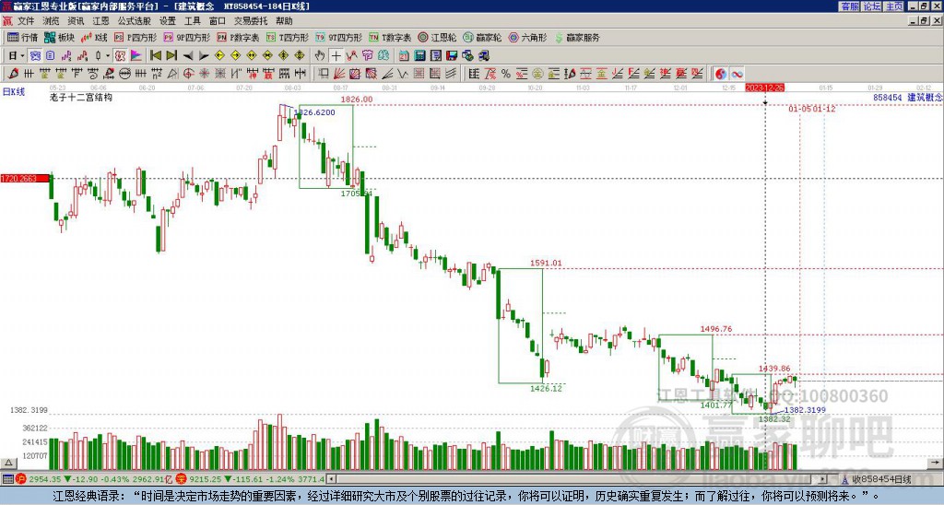Click the triangle expand button at volume panel
The width and height of the screenshot is (944, 505).
tap(8, 463)
